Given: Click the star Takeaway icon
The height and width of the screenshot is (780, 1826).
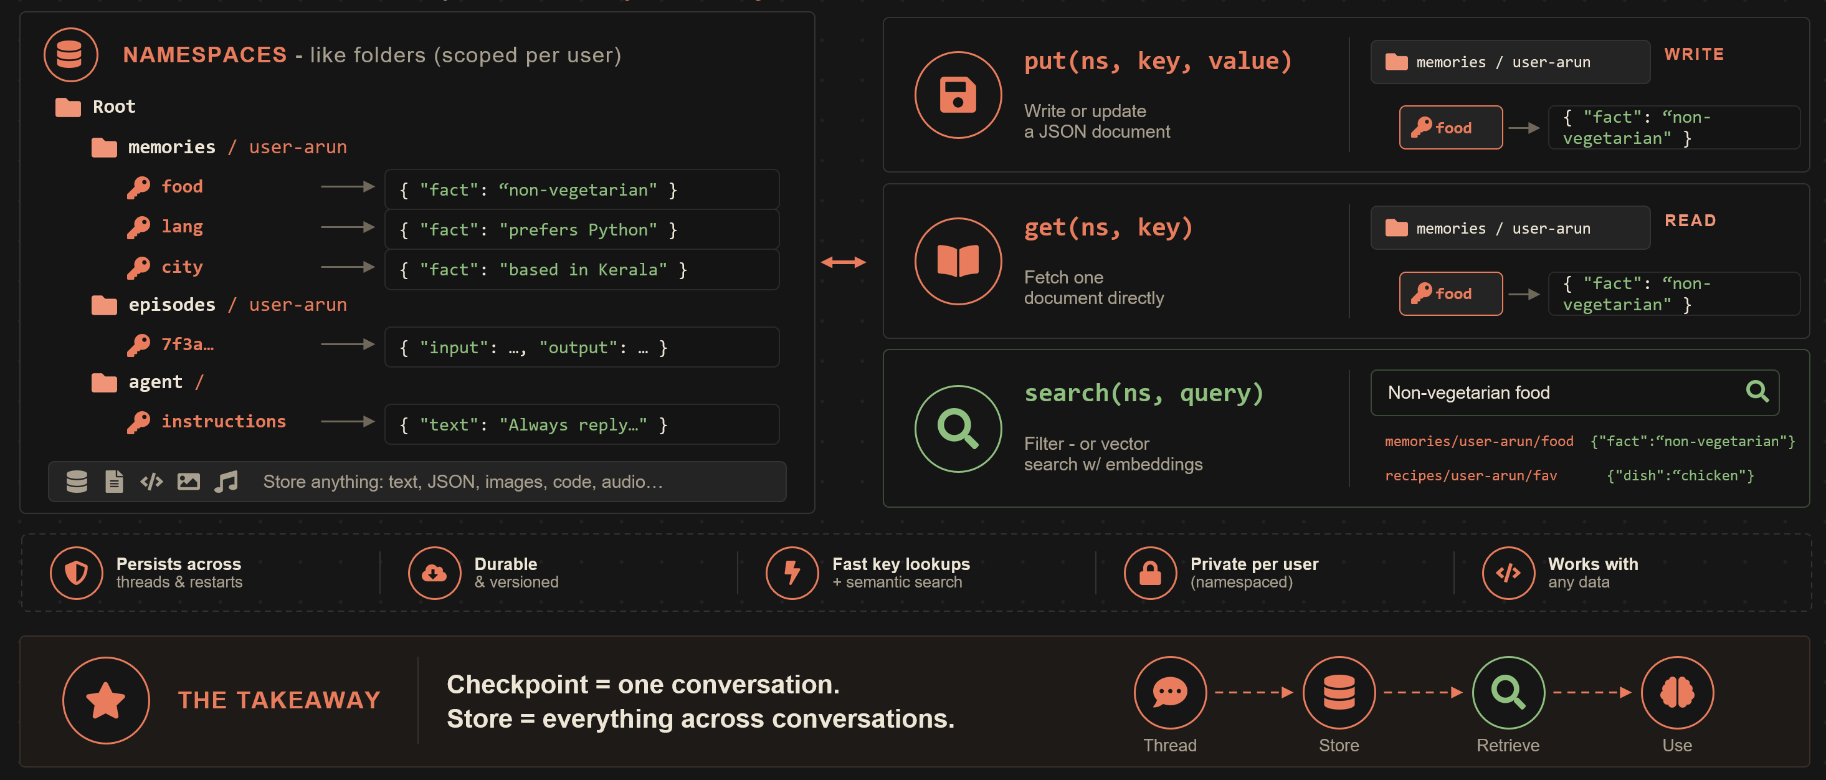Looking at the screenshot, I should [107, 700].
